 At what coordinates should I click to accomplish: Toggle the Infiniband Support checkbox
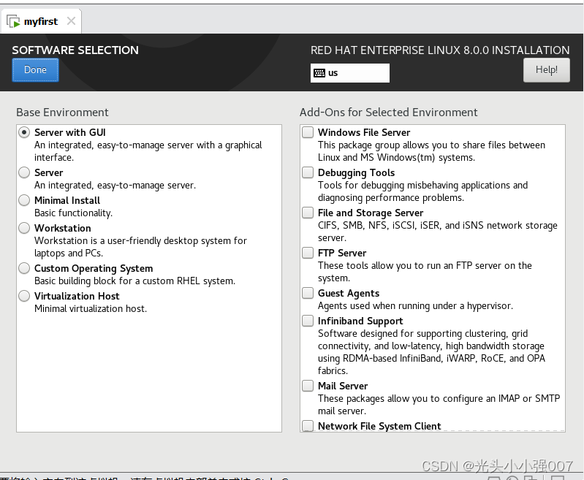[308, 321]
